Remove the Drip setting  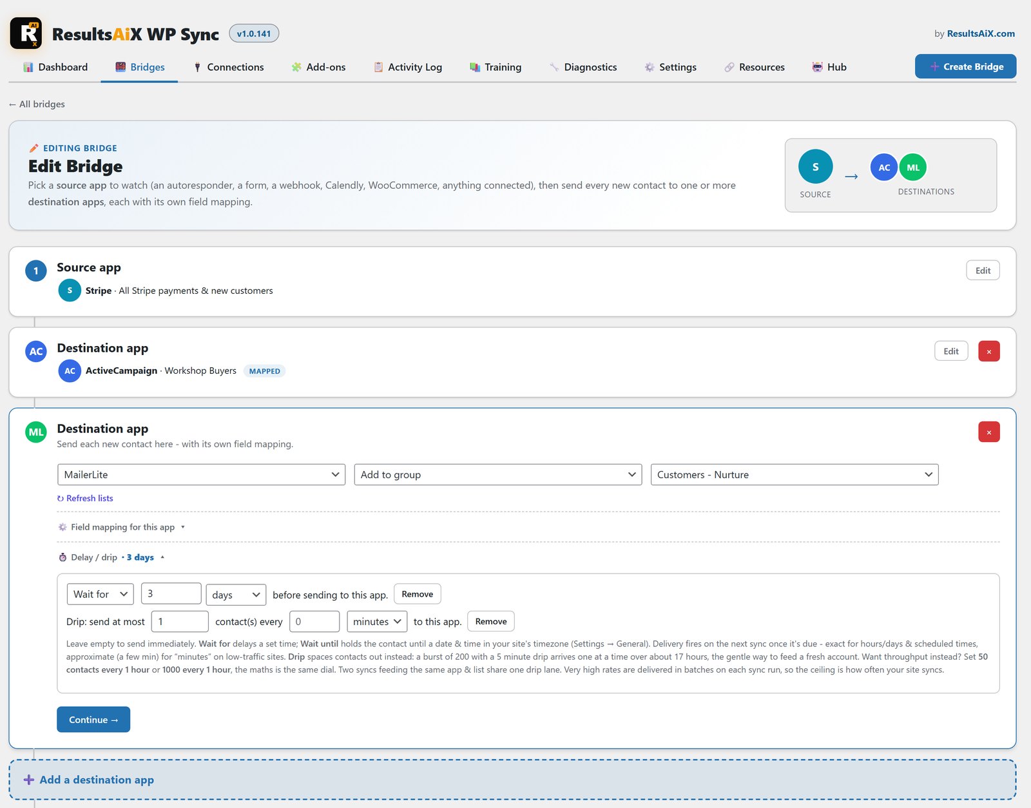(491, 622)
